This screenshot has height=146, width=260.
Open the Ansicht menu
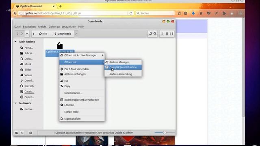coord(42,27)
